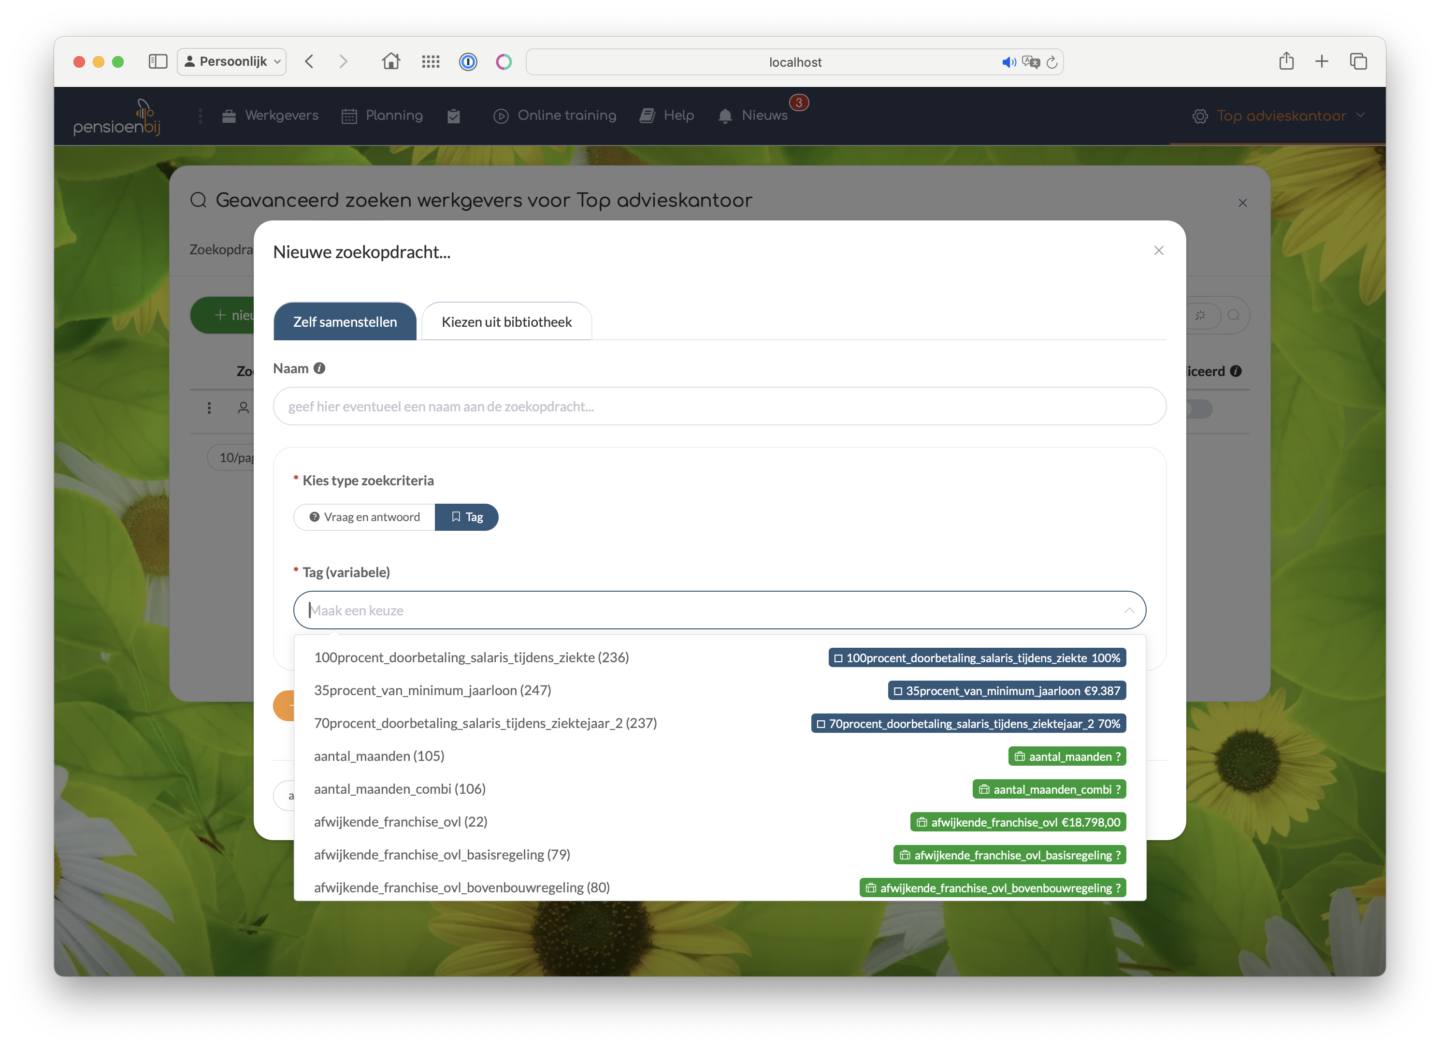The width and height of the screenshot is (1440, 1048).
Task: Choose the Tag criteria type
Action: coord(467,517)
